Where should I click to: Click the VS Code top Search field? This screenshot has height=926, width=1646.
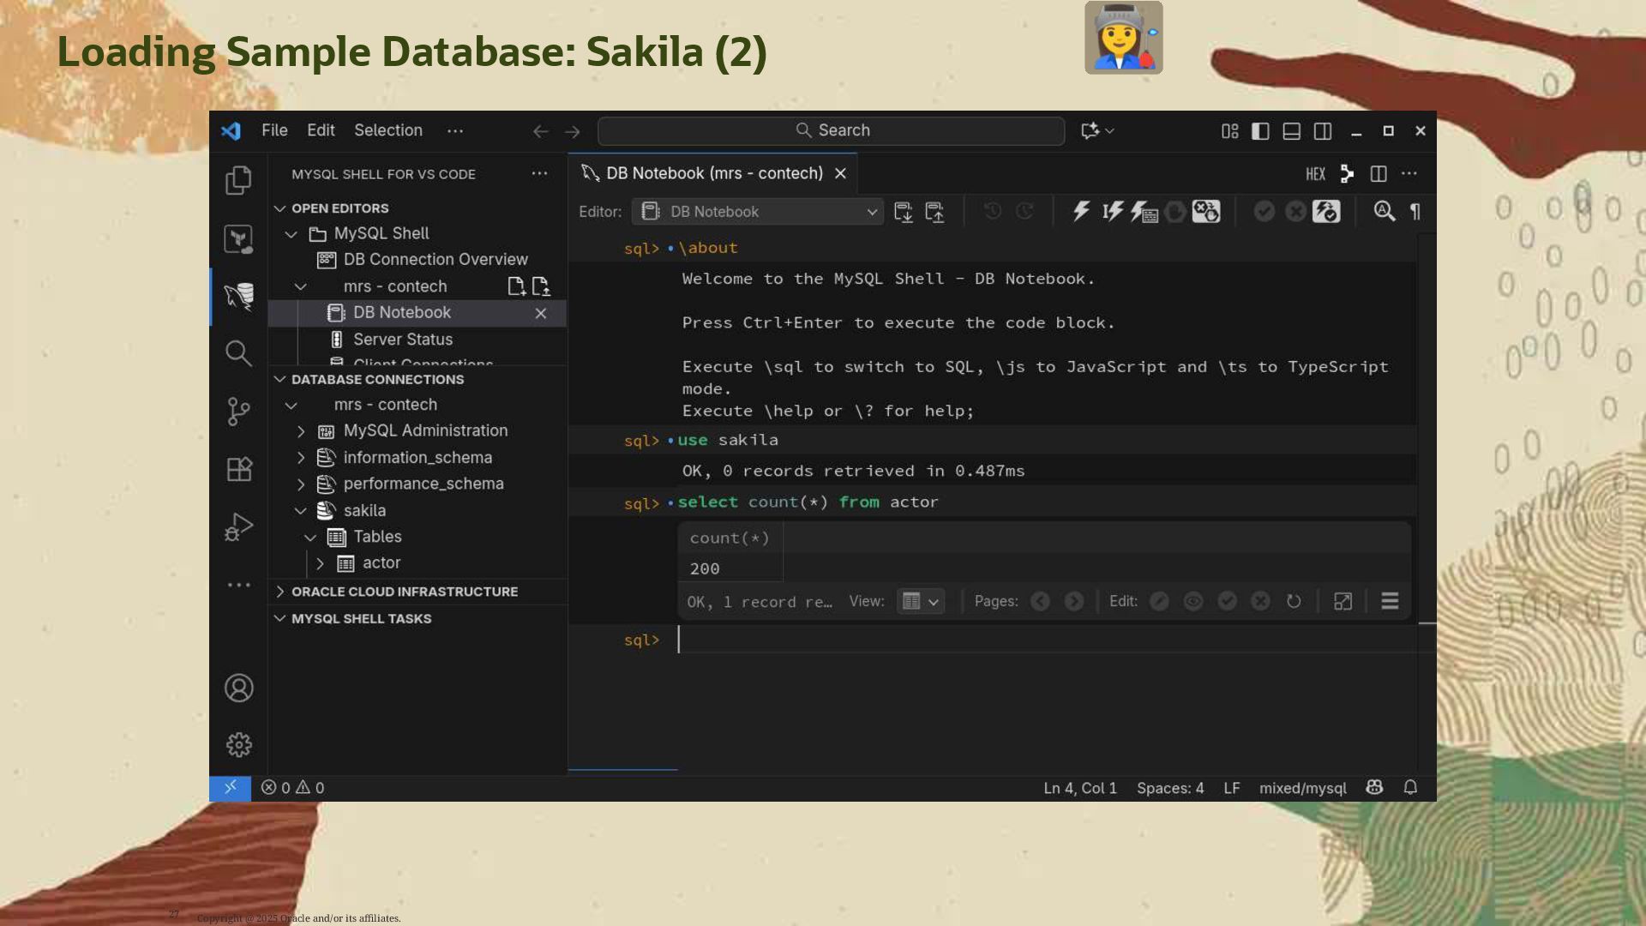click(831, 130)
